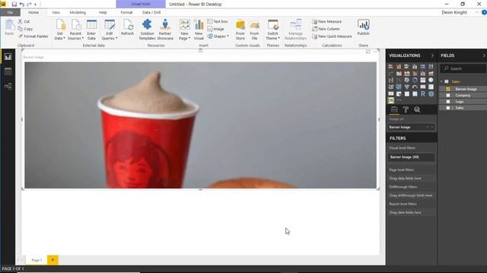Select the Page 1 tab
487x273 pixels.
pos(37,260)
